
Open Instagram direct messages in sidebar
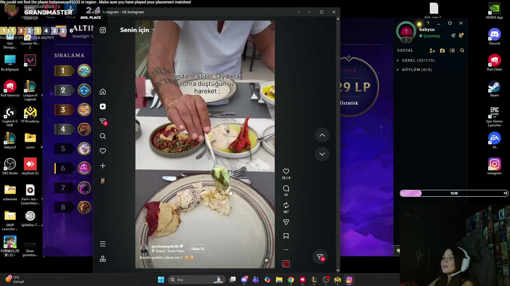click(x=103, y=121)
